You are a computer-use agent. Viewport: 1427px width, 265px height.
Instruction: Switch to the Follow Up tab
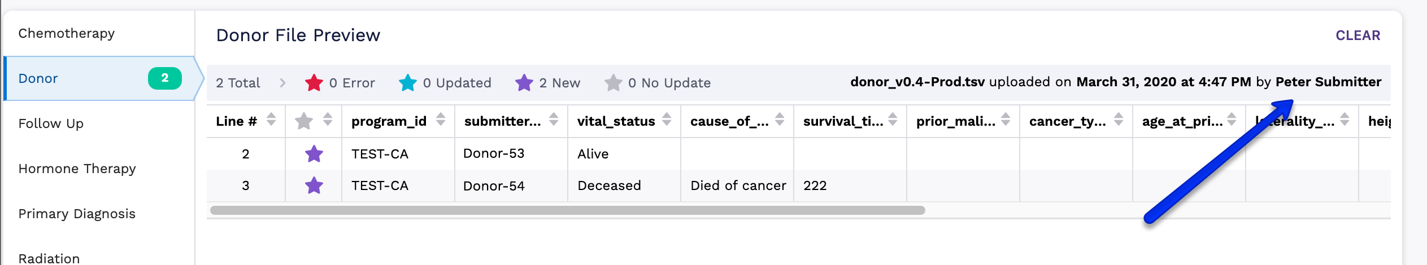51,123
